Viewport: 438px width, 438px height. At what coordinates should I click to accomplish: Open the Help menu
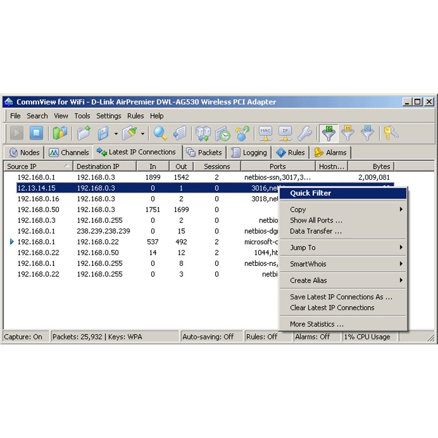pos(157,116)
